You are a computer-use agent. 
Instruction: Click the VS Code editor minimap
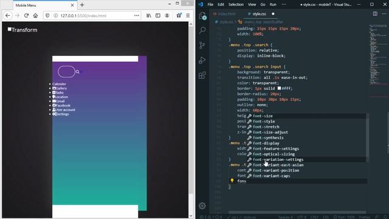coord(378,55)
